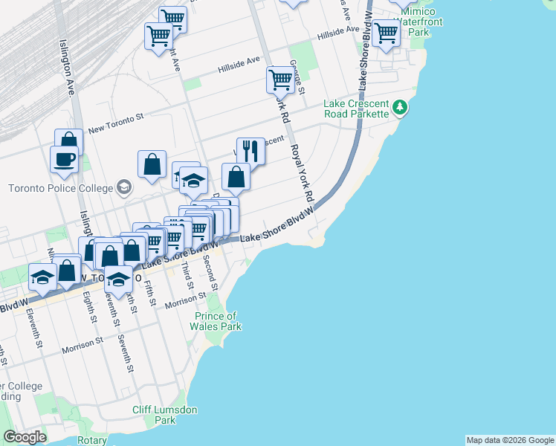Click the Cliff Lumsdon Park label
556x446 pixels.
point(165,416)
